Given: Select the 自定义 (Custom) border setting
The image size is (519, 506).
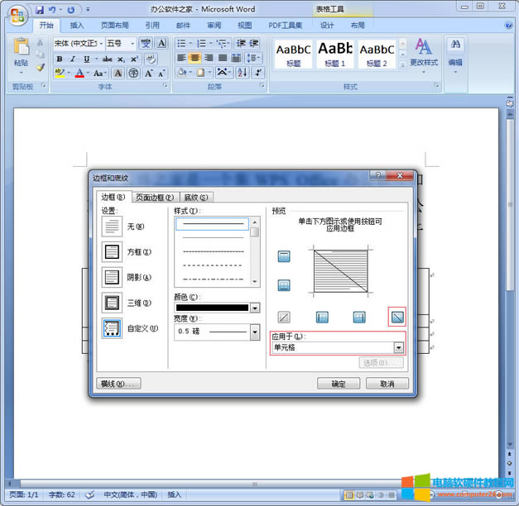Looking at the screenshot, I should (x=112, y=328).
